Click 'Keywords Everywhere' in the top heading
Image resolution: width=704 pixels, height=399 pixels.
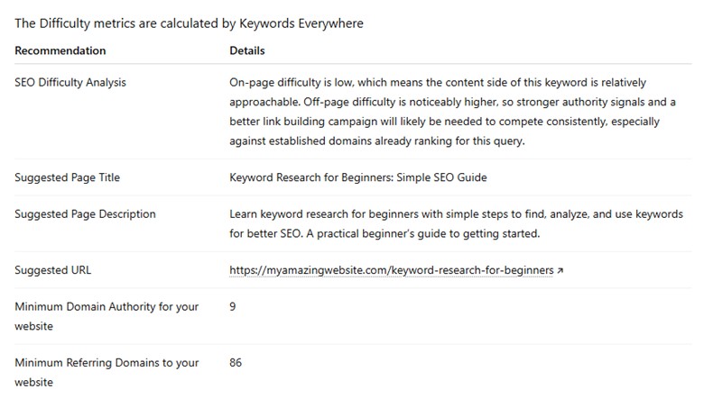point(304,23)
